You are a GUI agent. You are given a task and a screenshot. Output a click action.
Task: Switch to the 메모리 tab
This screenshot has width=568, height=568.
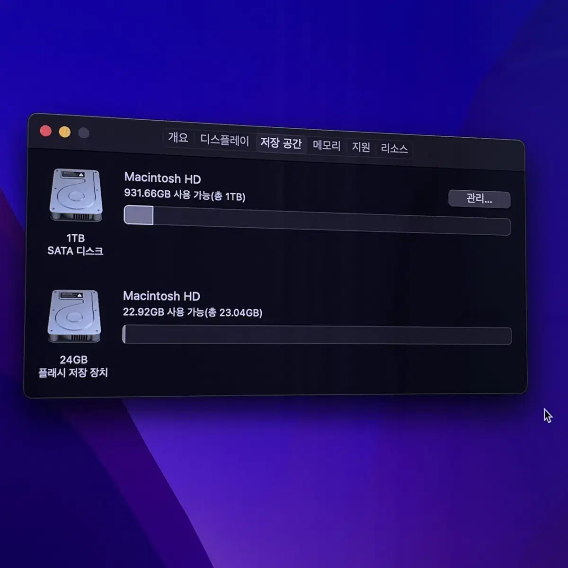click(x=327, y=145)
